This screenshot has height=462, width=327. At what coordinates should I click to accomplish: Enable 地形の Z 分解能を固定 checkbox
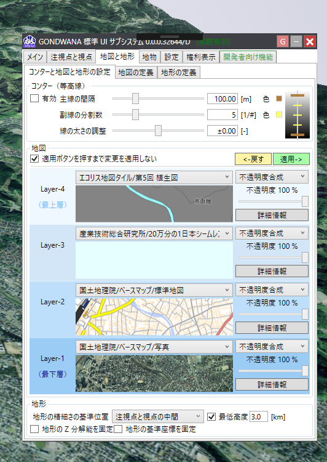pos(34,429)
